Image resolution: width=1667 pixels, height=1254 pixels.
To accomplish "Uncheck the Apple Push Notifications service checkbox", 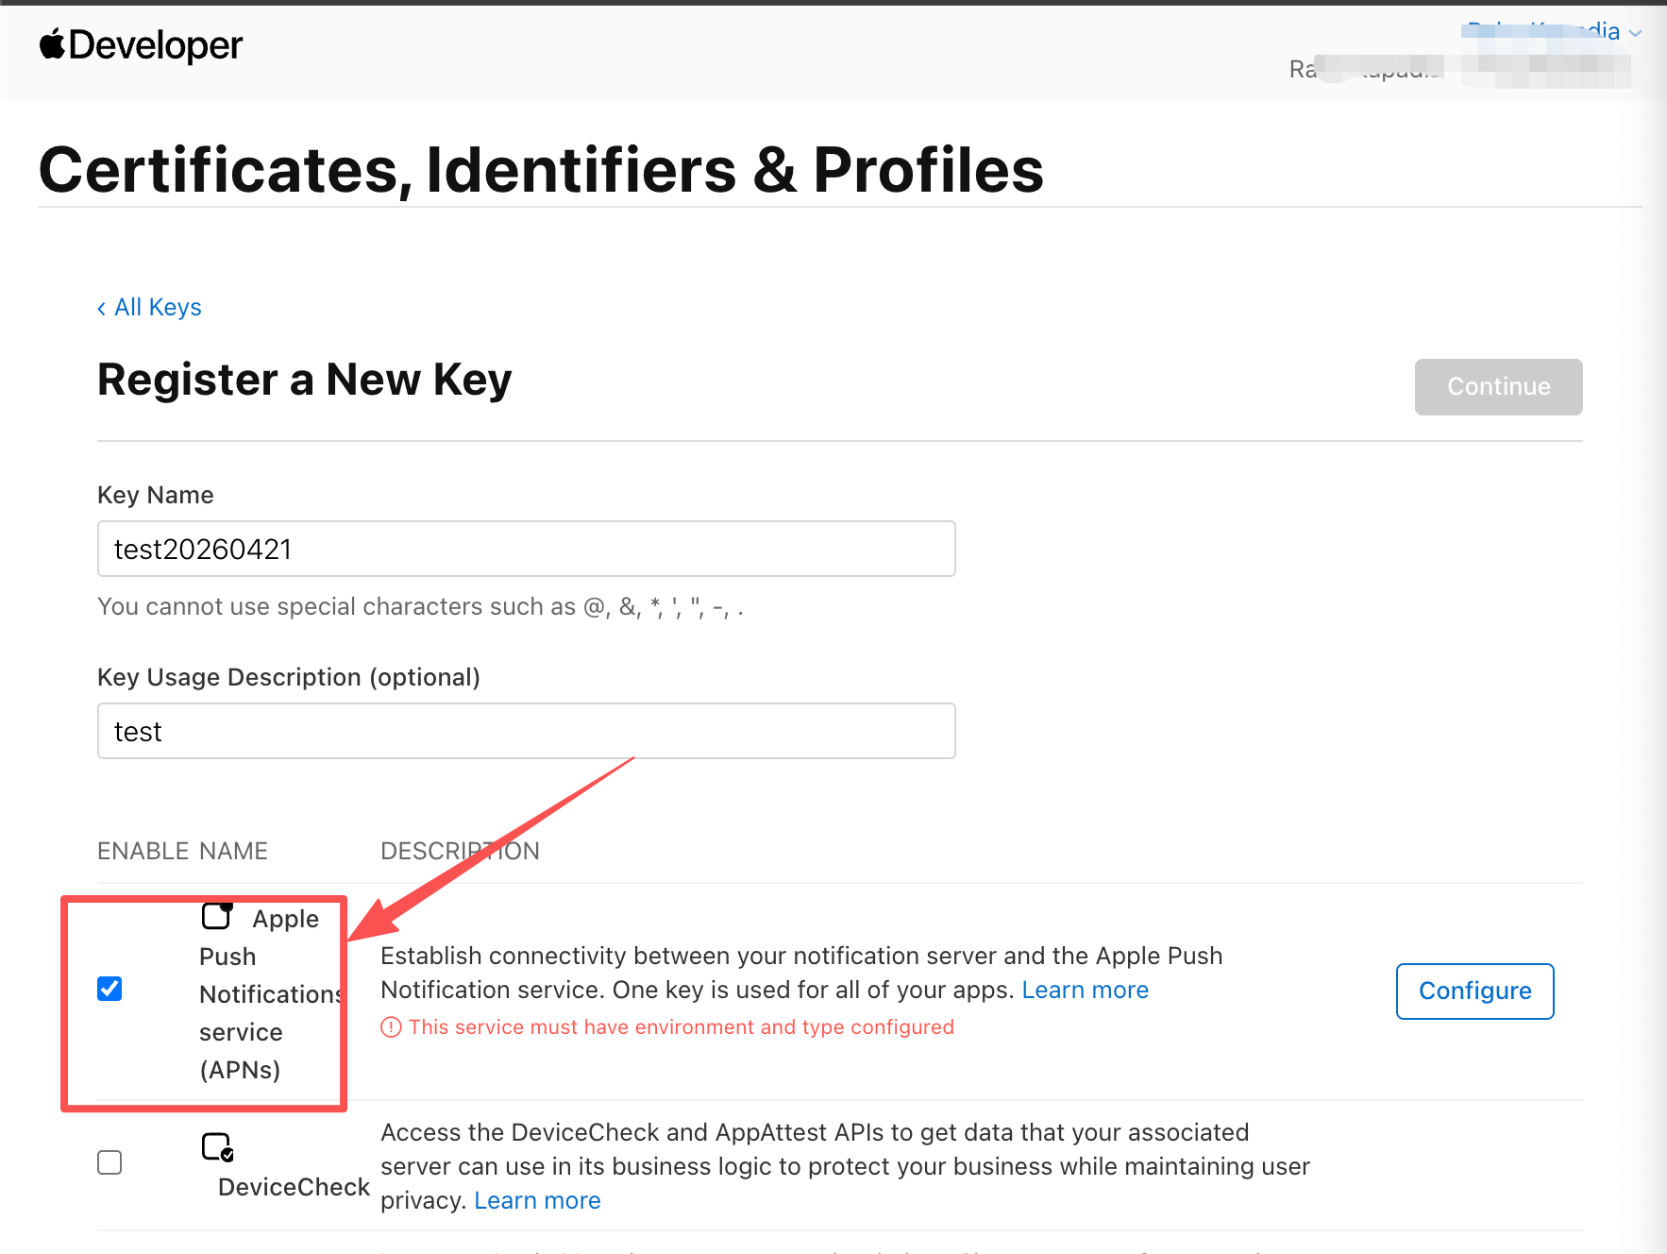I will [109, 989].
